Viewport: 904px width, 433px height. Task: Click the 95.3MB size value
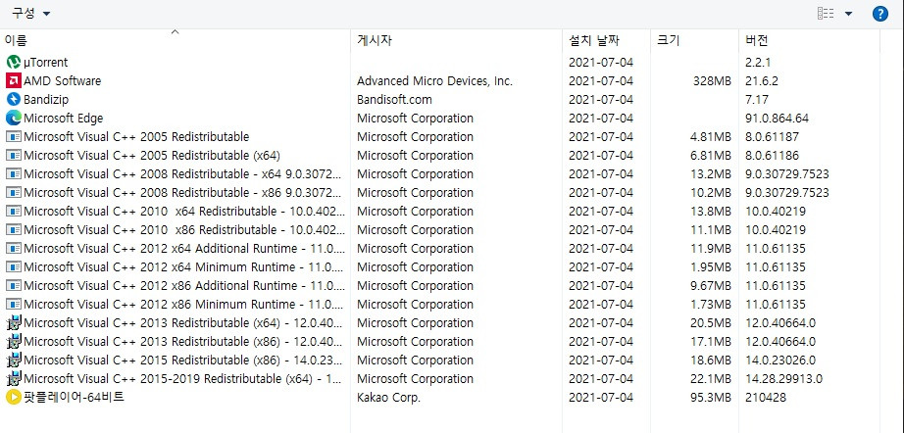tap(710, 398)
